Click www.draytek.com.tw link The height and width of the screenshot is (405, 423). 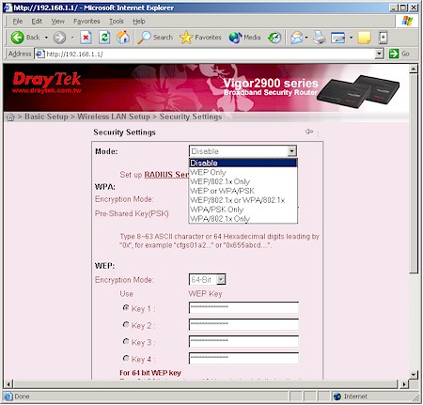pyautogui.click(x=47, y=91)
